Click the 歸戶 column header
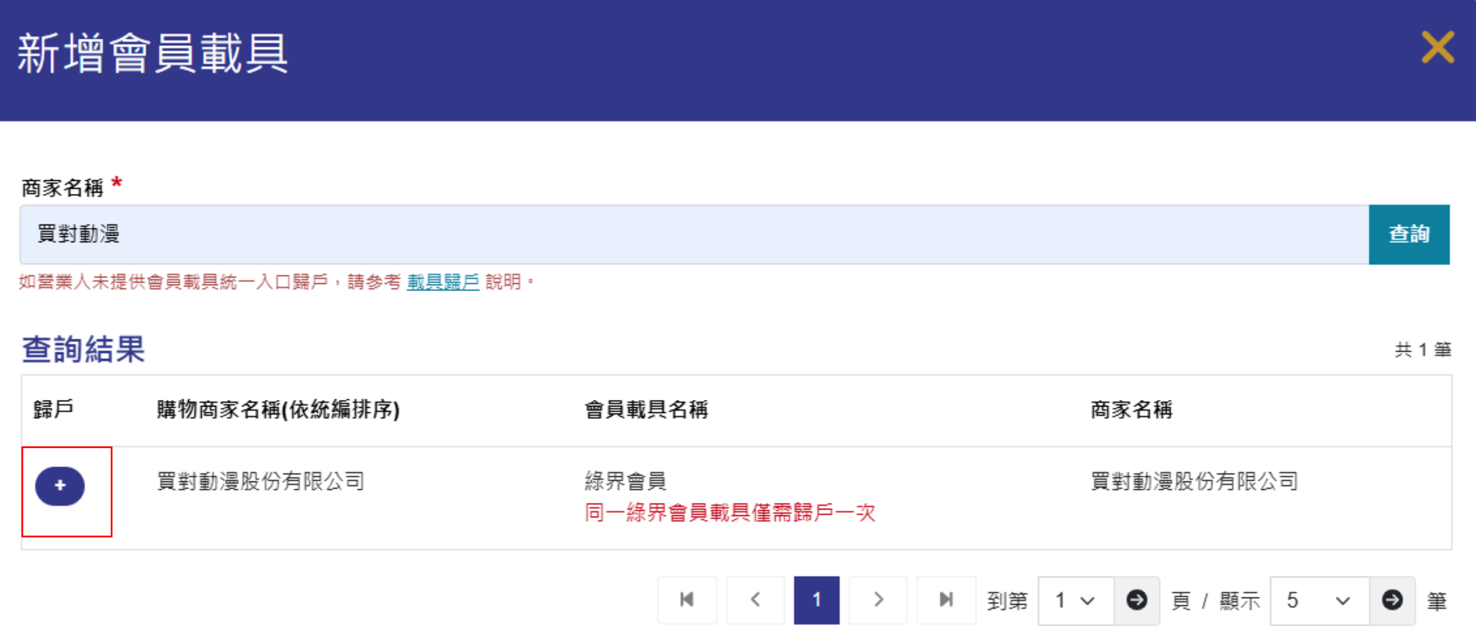Screen dimensions: 1476x635 point(54,409)
